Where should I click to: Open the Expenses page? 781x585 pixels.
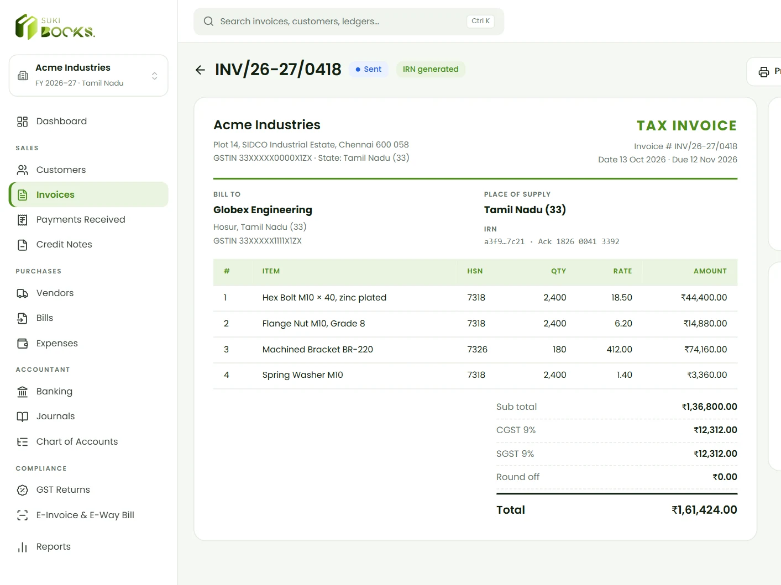pyautogui.click(x=88, y=343)
